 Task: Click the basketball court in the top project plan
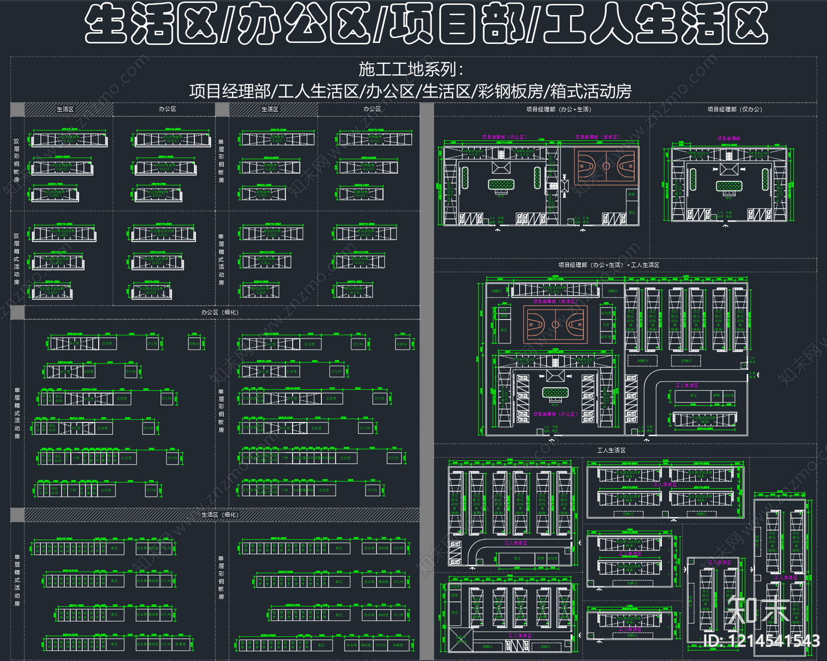[606, 166]
